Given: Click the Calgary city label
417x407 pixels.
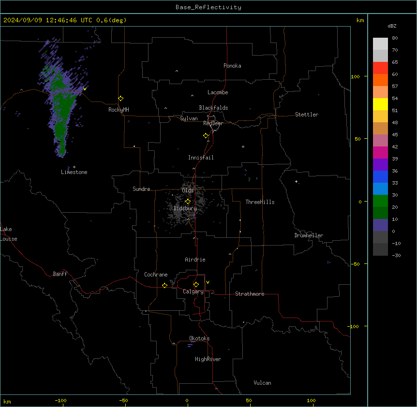Looking at the screenshot, I should tap(193, 291).
